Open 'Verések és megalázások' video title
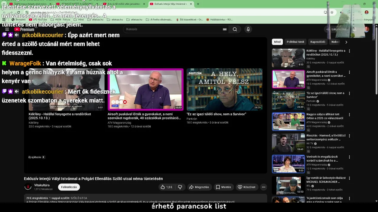 [322, 159]
